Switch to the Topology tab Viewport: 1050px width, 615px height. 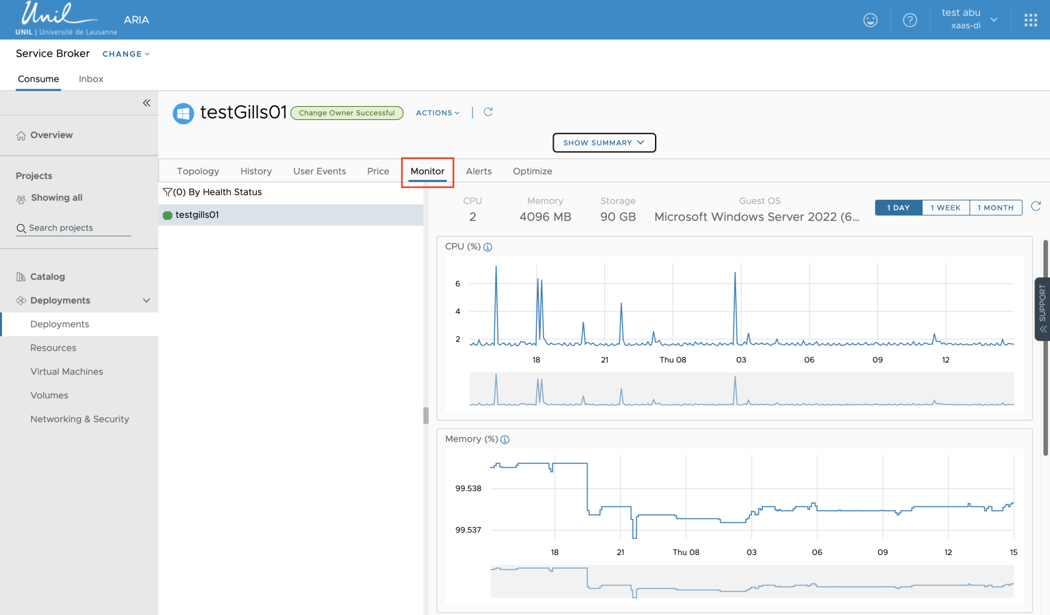click(197, 171)
